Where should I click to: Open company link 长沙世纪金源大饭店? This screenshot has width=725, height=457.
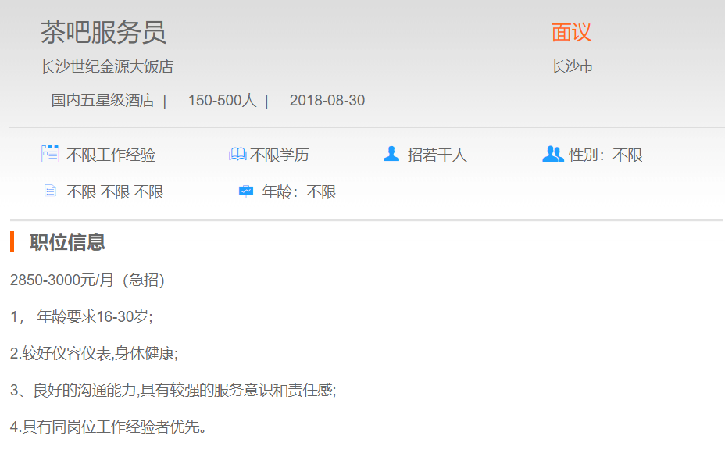pos(107,67)
